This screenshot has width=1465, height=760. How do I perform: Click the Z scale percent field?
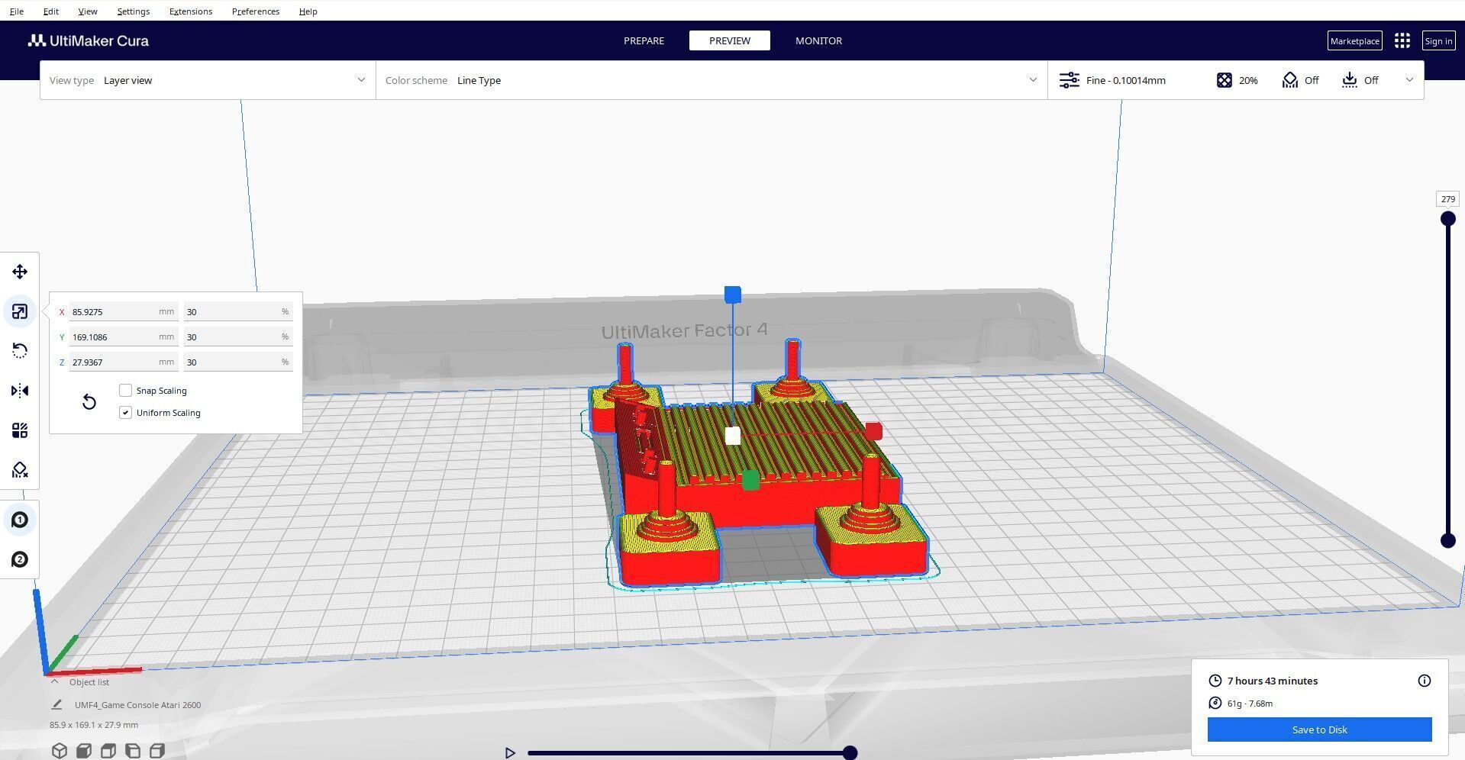pos(238,362)
